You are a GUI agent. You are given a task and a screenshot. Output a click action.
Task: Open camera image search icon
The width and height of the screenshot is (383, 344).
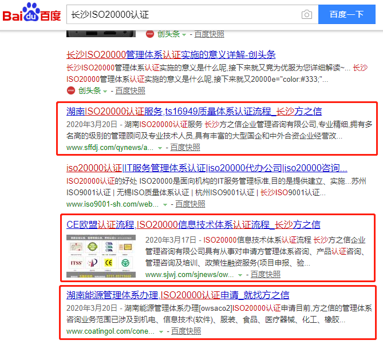306,14
